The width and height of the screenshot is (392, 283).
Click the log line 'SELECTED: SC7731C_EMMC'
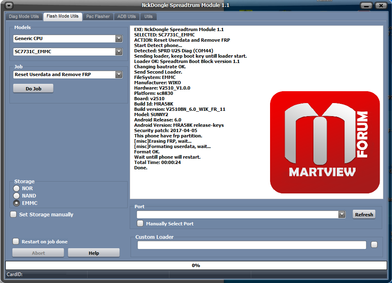click(x=164, y=35)
